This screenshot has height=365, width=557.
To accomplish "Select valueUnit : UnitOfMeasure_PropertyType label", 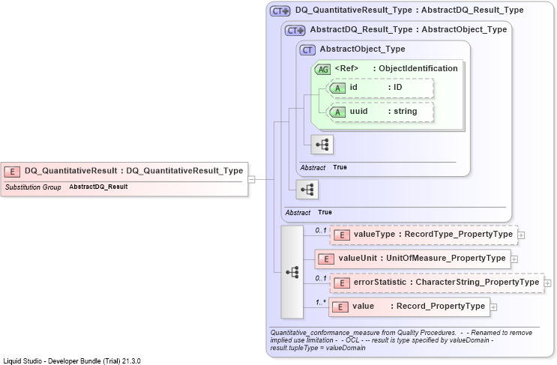I will click(422, 258).
